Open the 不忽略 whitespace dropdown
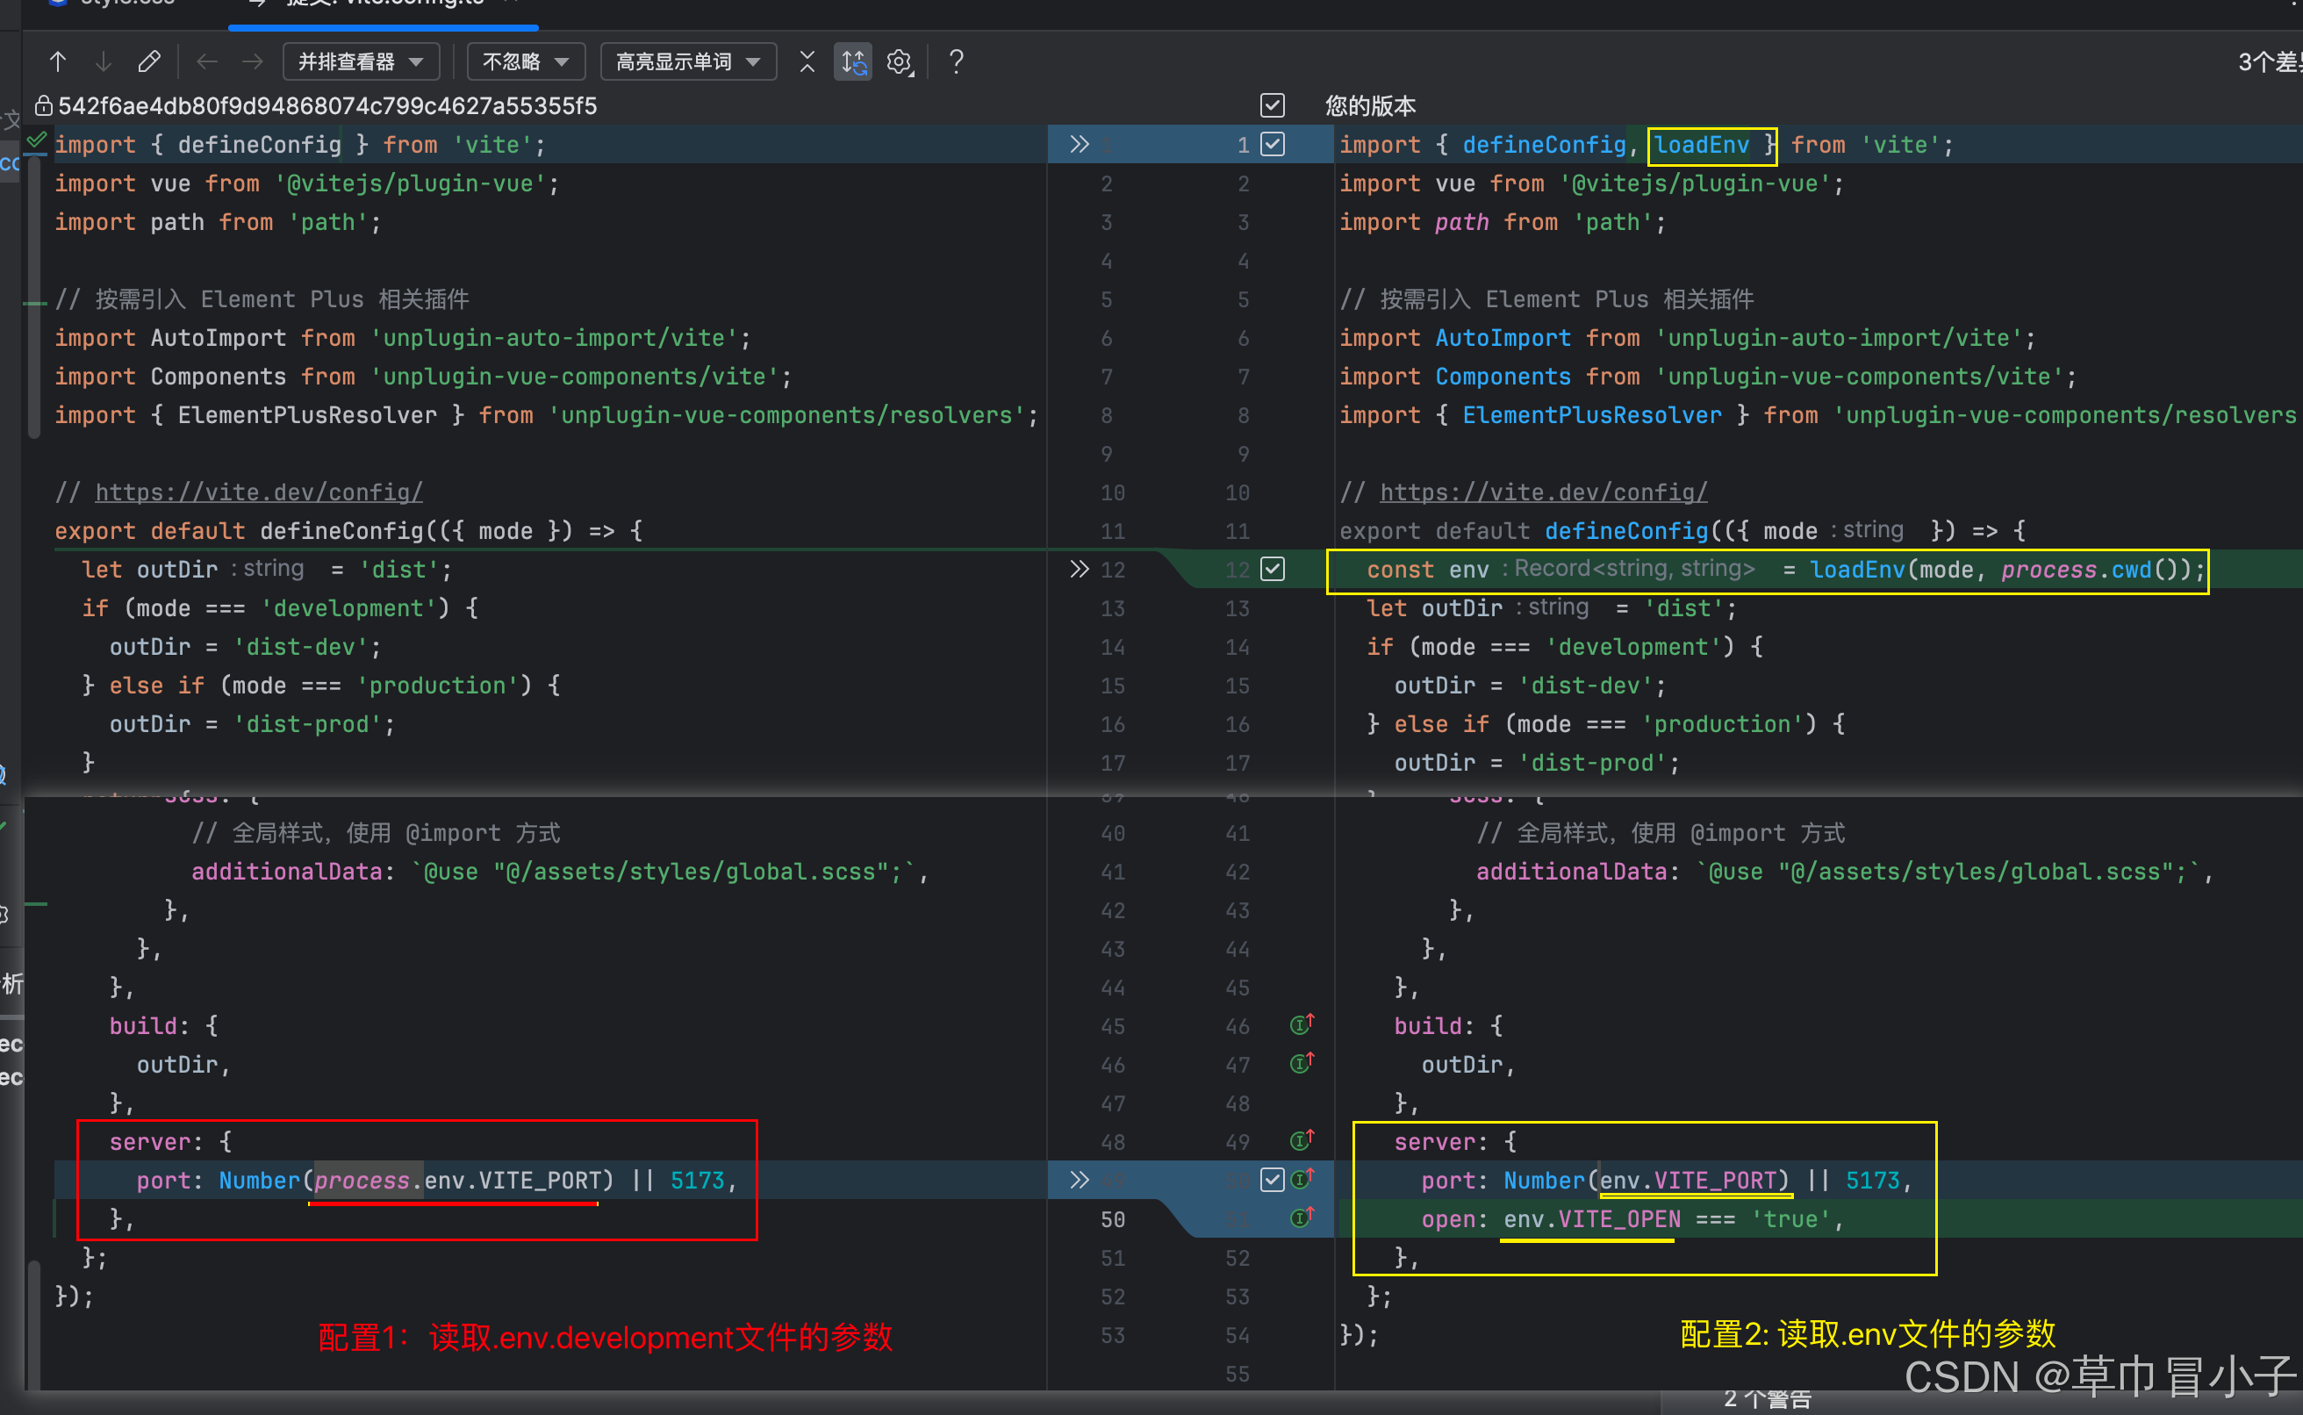The image size is (2303, 1415). coord(526,61)
